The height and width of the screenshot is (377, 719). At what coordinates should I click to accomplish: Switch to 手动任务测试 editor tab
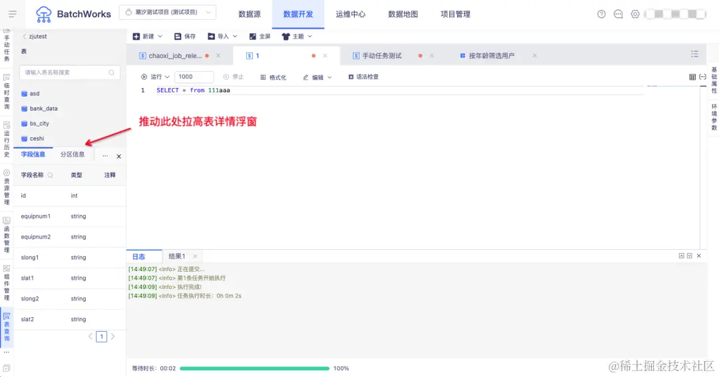click(x=381, y=55)
